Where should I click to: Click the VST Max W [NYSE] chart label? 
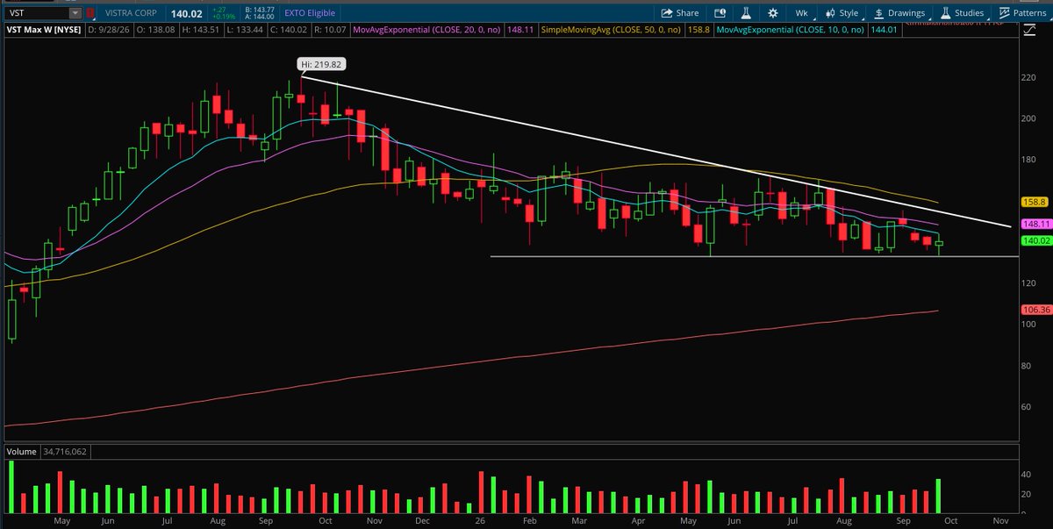coord(44,30)
